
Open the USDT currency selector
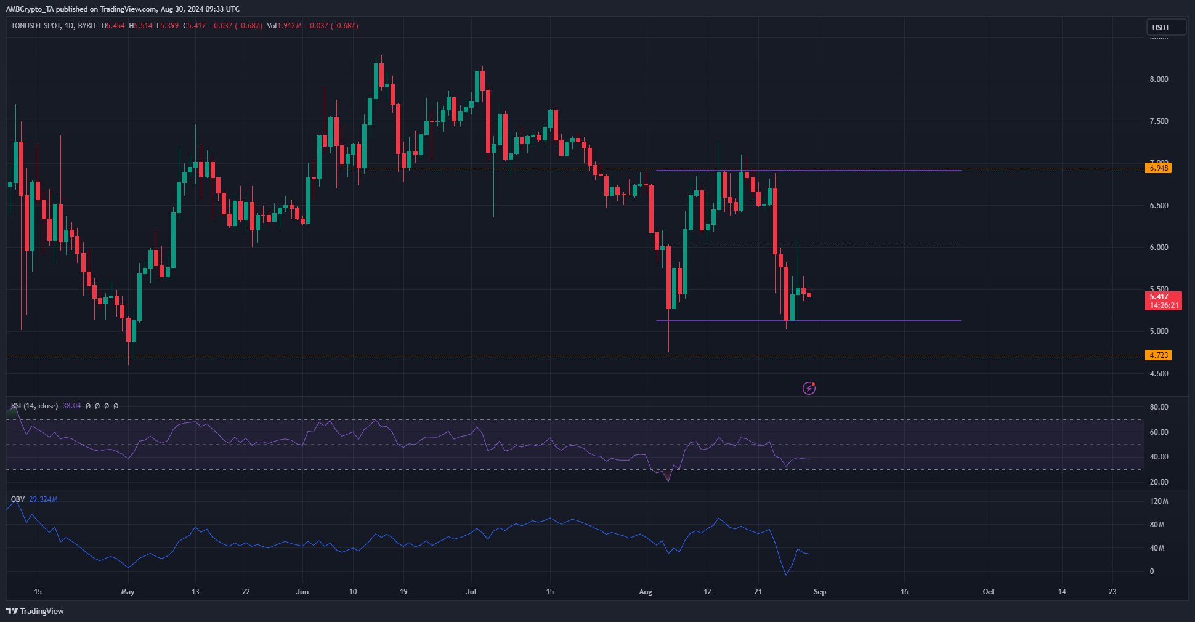(1165, 27)
